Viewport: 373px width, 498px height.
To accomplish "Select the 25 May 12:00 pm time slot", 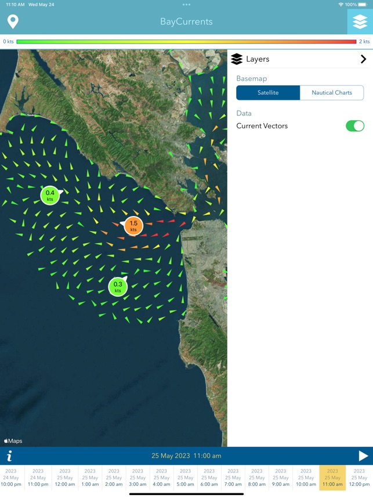I will [359, 478].
